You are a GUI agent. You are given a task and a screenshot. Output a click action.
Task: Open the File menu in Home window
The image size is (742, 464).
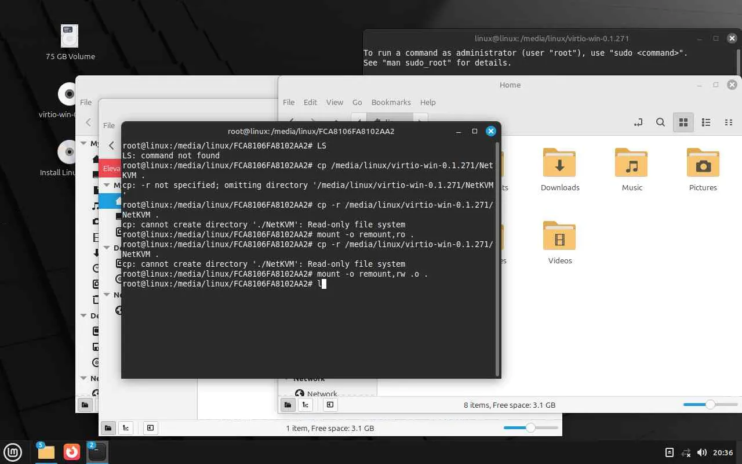(289, 102)
